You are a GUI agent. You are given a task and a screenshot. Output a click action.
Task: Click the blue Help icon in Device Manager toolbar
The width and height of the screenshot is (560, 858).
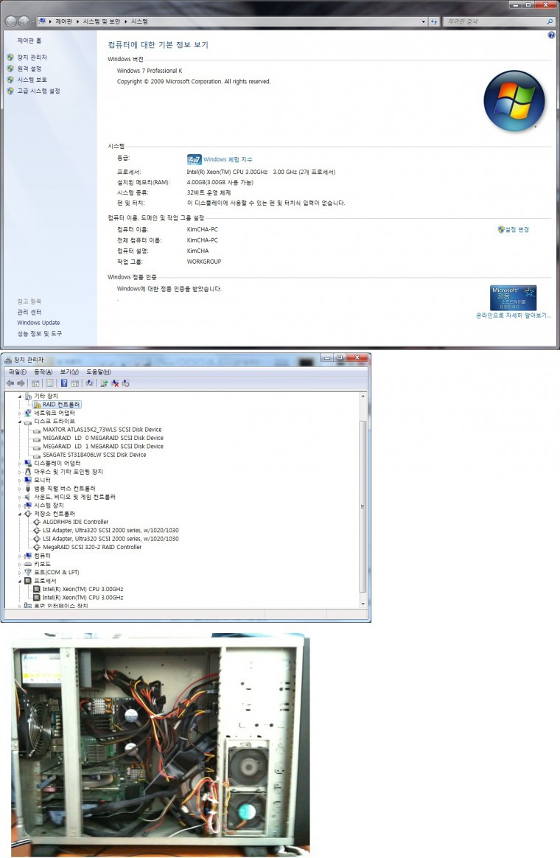click(x=64, y=383)
